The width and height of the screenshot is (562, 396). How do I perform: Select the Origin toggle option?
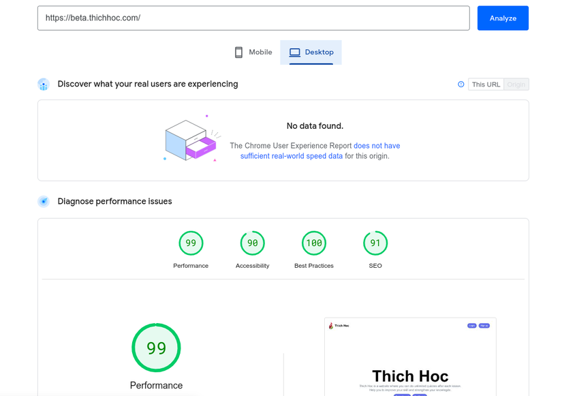pos(516,85)
